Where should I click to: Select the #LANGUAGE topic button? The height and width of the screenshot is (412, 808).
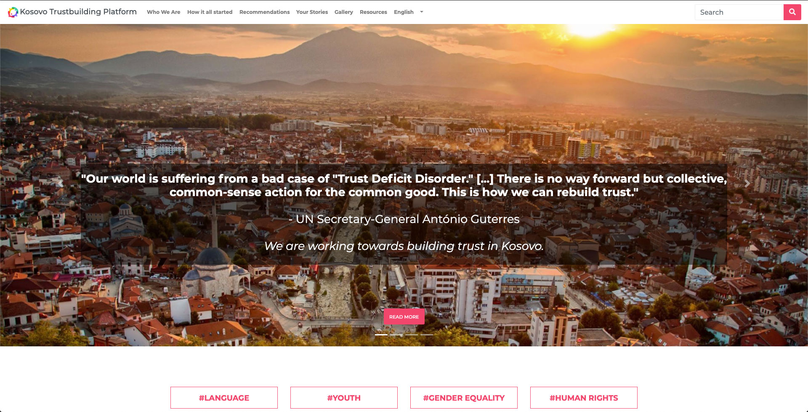(x=224, y=398)
